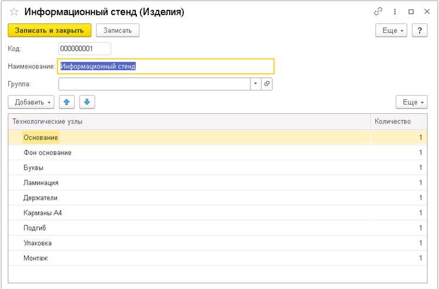Image resolution: width=439 pixels, height=289 pixels.
Task: Click the Записать button
Action: [118, 30]
